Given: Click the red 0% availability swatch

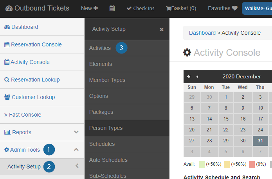Looking at the screenshot, I should tap(252, 164).
